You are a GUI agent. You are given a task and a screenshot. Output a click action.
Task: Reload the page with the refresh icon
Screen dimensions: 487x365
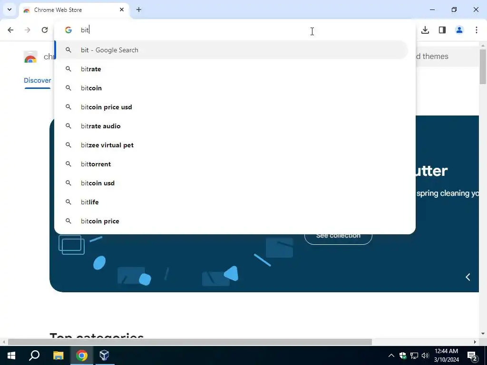(x=45, y=30)
